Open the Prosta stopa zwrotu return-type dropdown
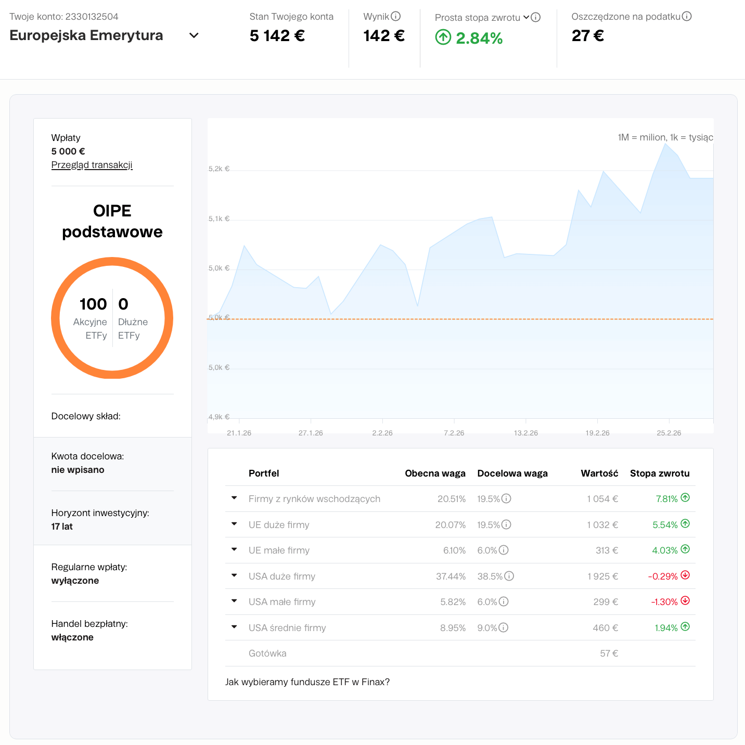 tap(526, 17)
